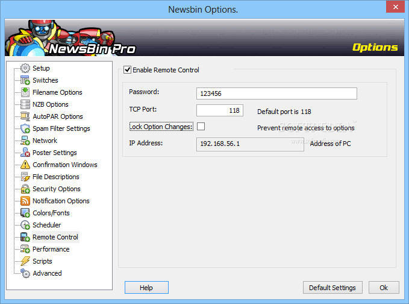
Task: Open Colors/Fonts settings
Action: (x=51, y=212)
